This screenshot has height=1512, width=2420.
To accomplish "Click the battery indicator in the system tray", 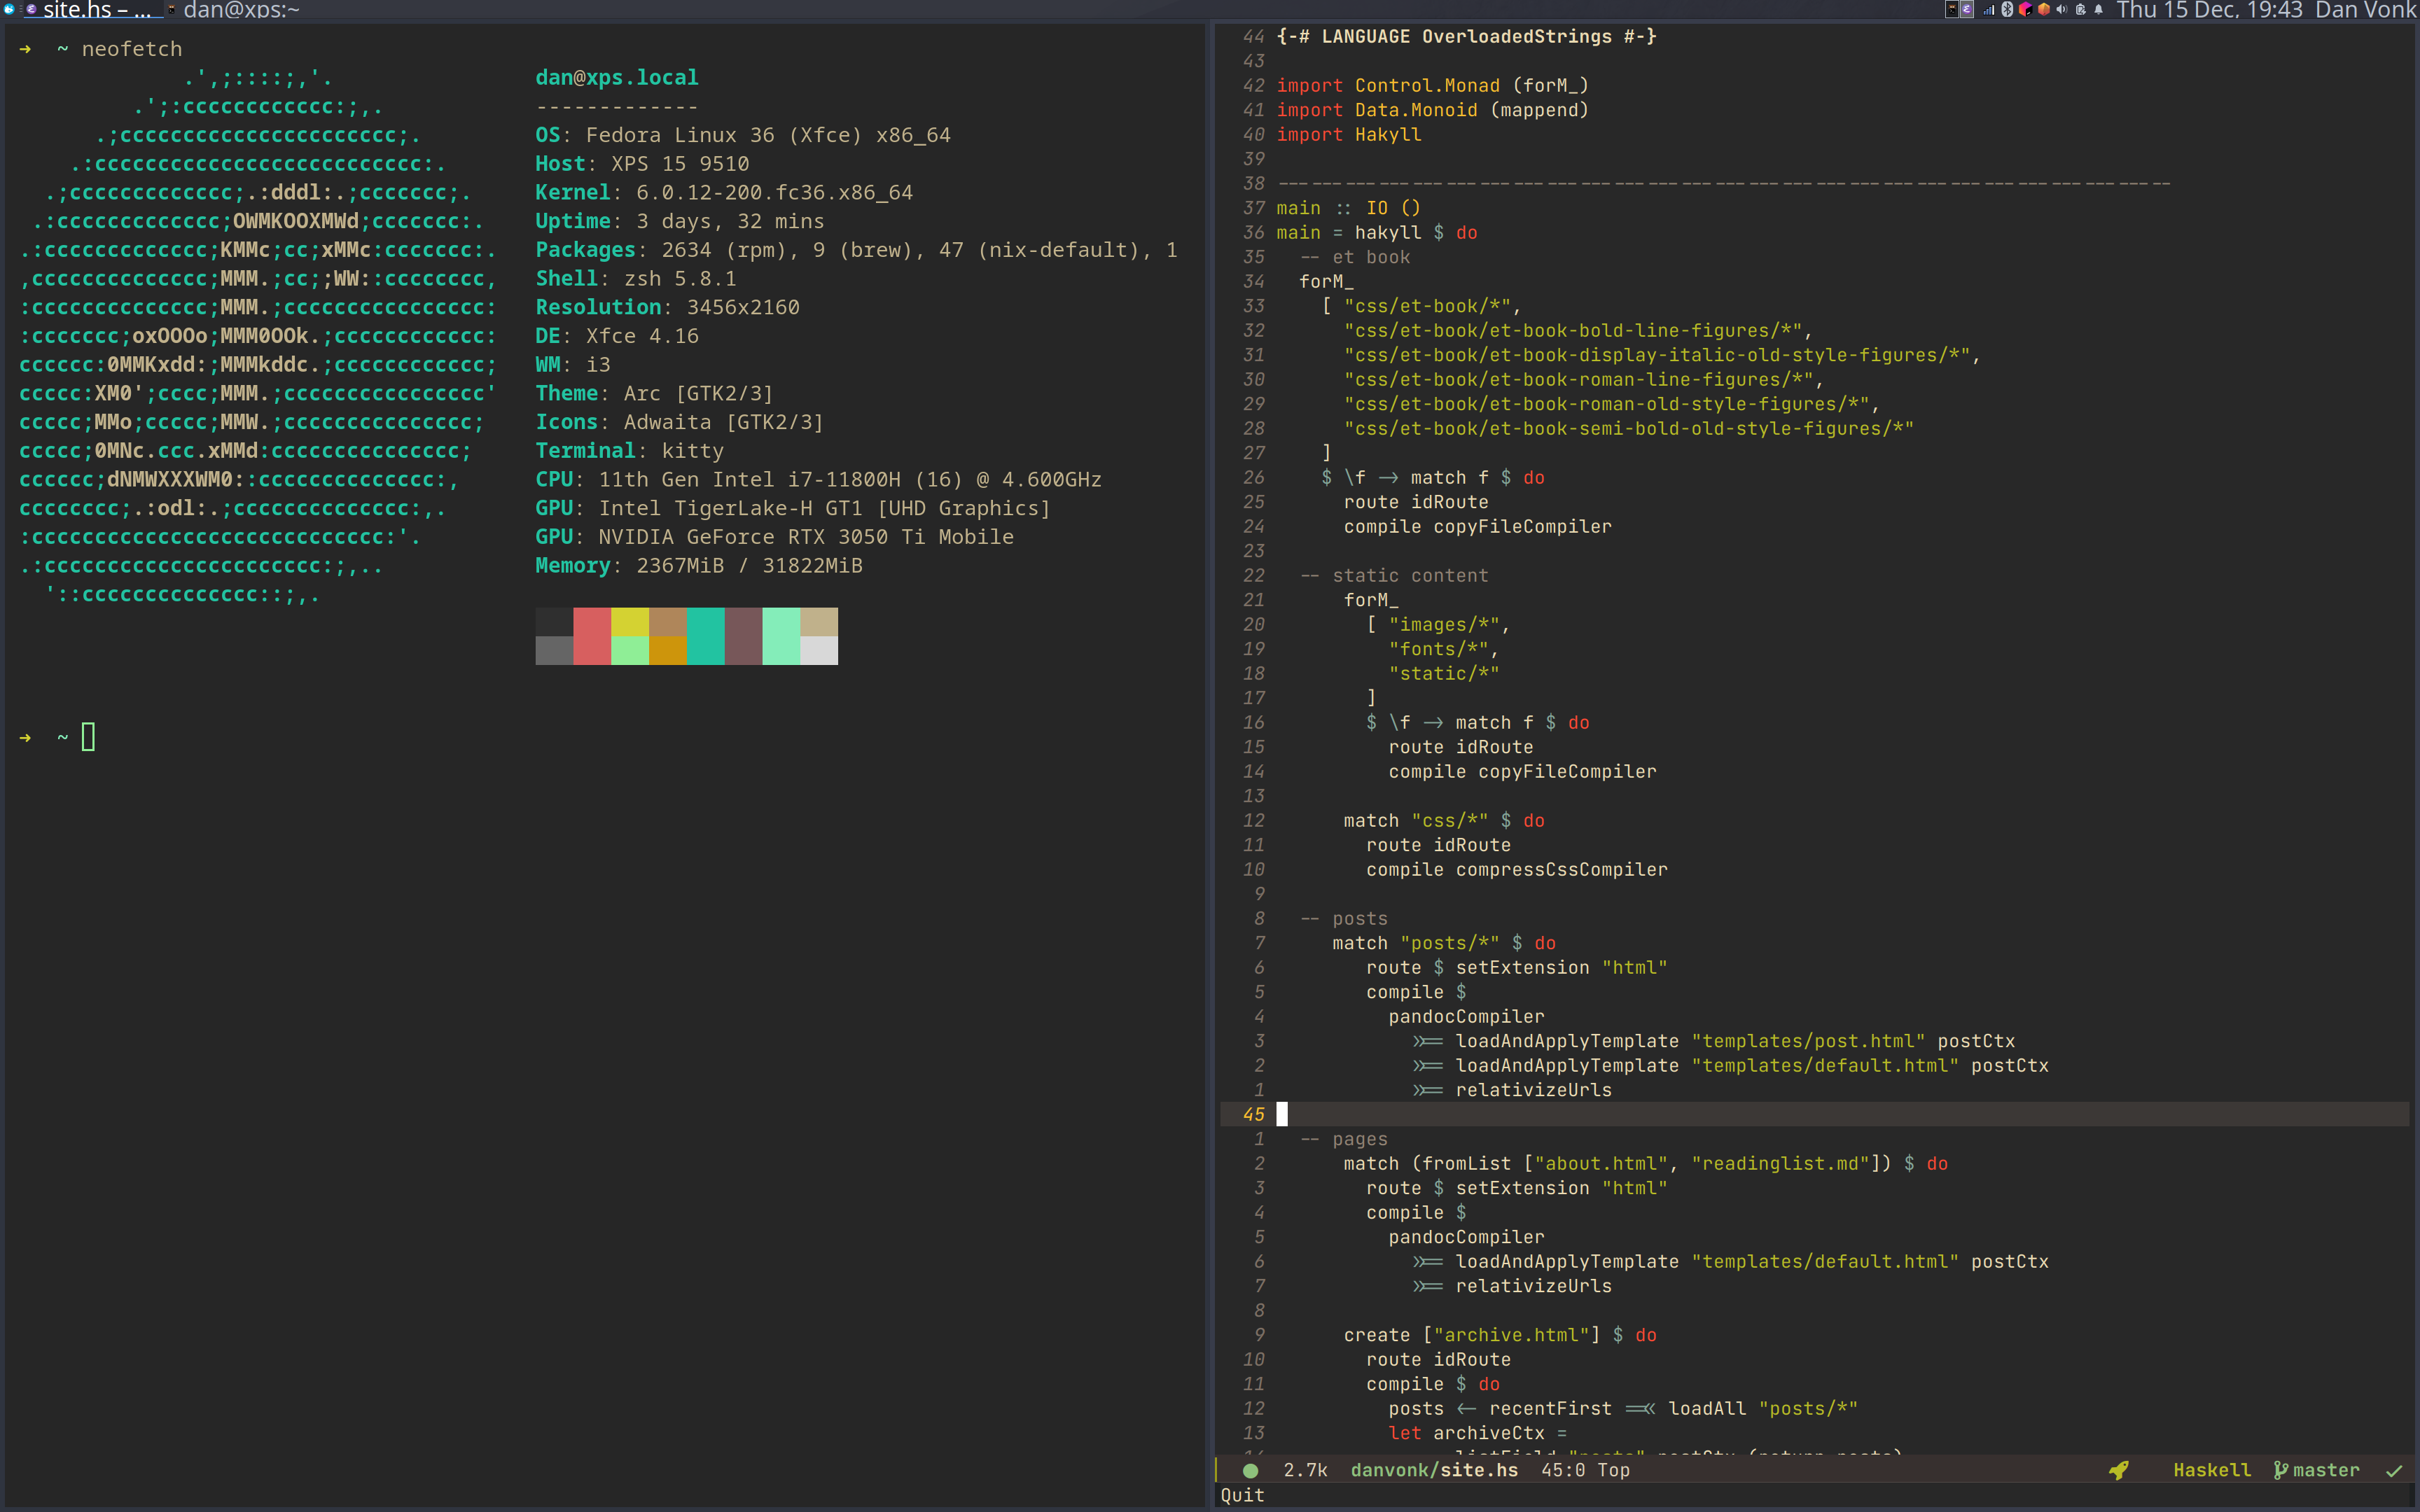I will coord(2081,9).
